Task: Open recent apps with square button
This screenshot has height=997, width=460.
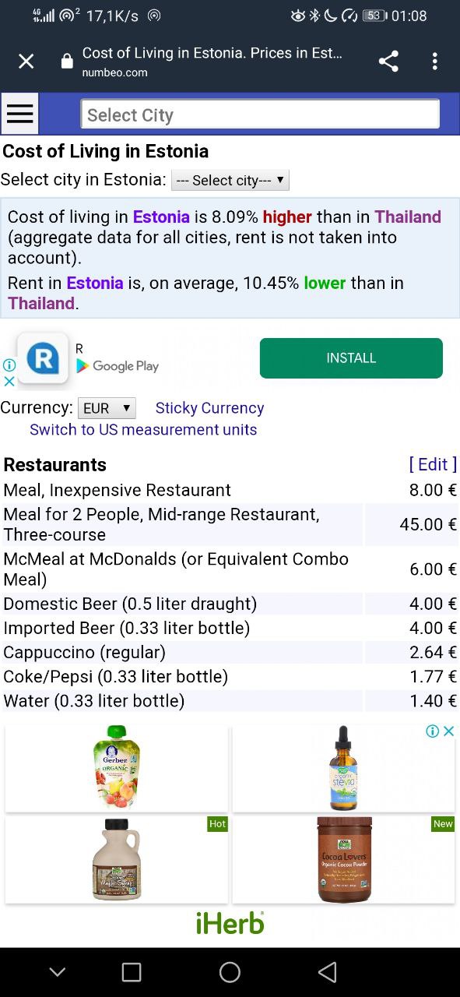Action: tap(132, 971)
